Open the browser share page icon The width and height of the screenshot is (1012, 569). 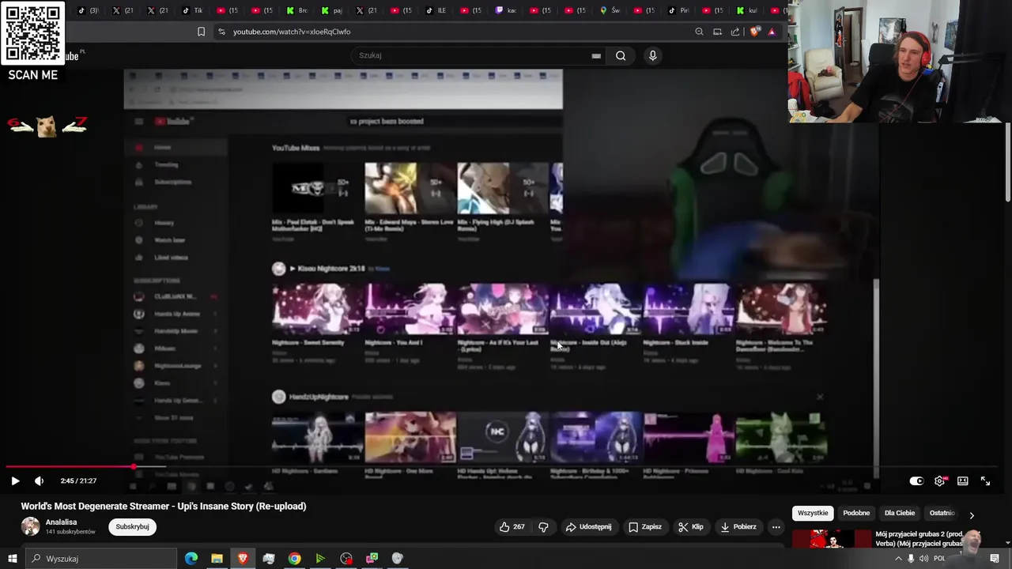coord(735,32)
